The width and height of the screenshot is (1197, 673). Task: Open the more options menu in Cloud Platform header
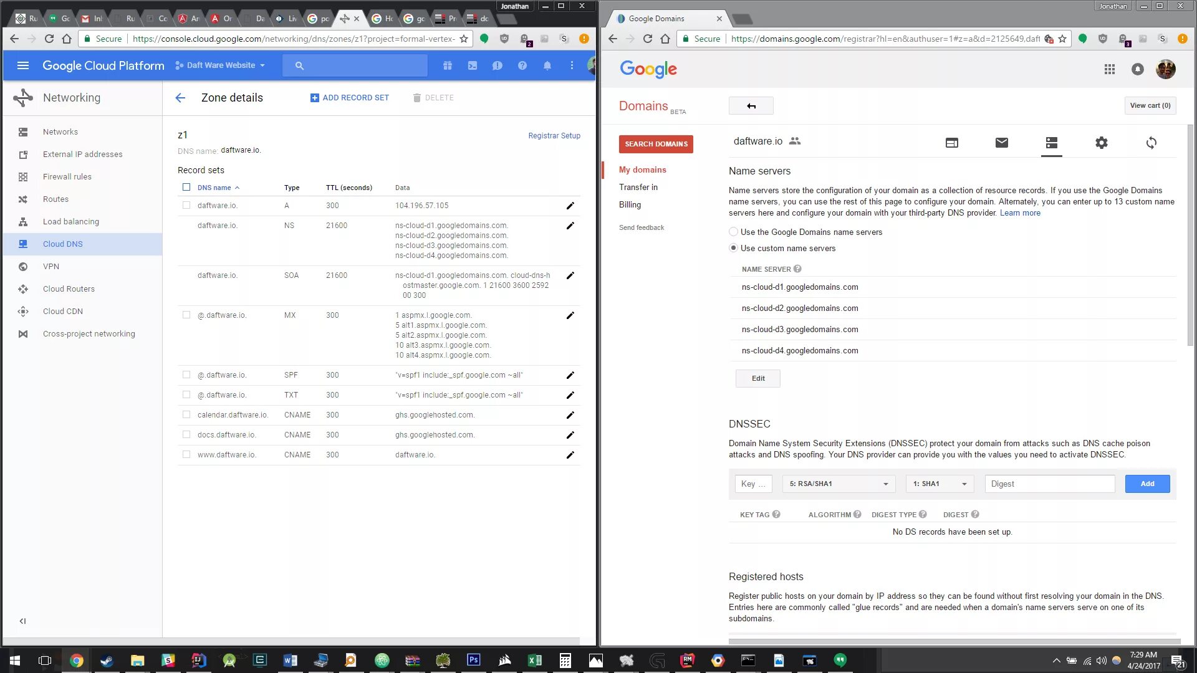pyautogui.click(x=572, y=65)
